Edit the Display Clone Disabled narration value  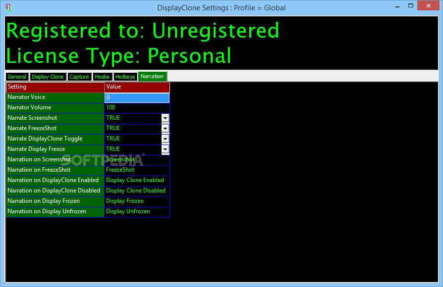137,191
